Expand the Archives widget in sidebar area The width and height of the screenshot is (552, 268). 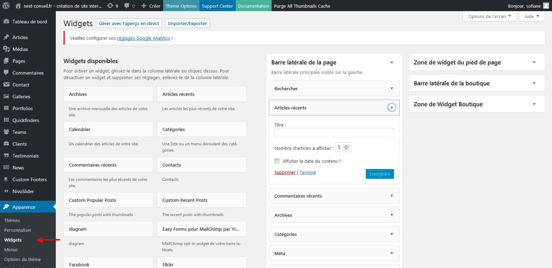coord(392,215)
